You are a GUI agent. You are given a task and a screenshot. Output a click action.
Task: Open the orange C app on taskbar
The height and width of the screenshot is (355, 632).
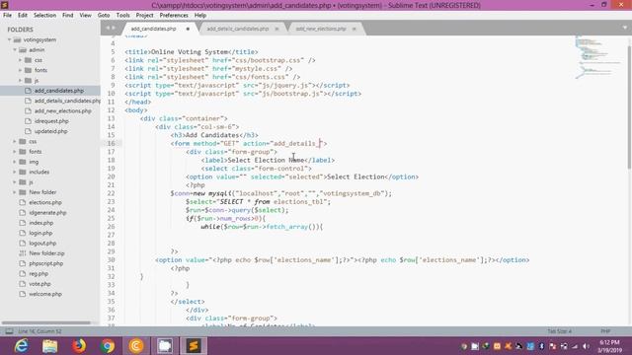pos(136,346)
